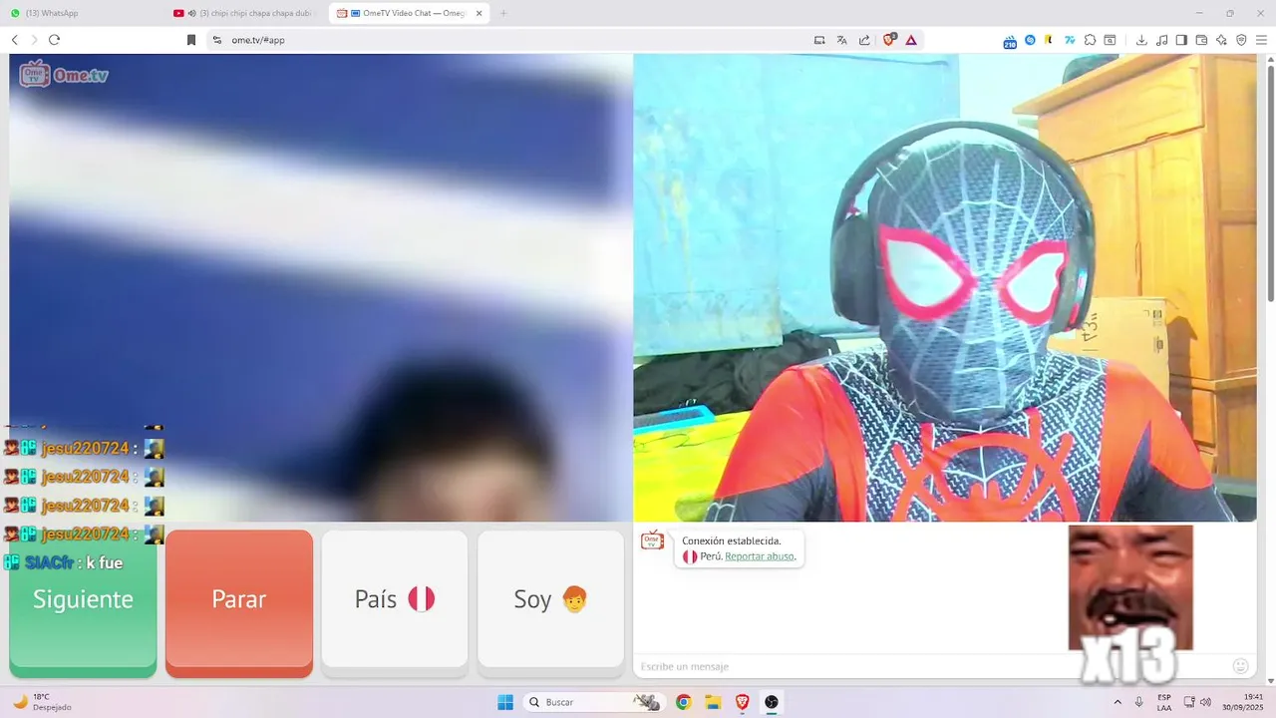Open the teal 7tv extension icon

[x=1070, y=40]
